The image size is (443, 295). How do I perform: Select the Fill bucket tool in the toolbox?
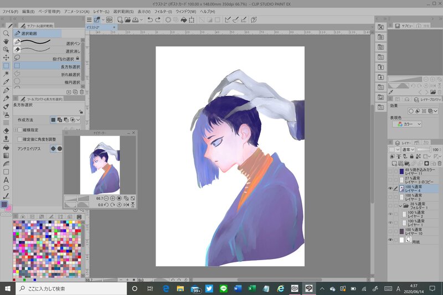pyautogui.click(x=6, y=147)
